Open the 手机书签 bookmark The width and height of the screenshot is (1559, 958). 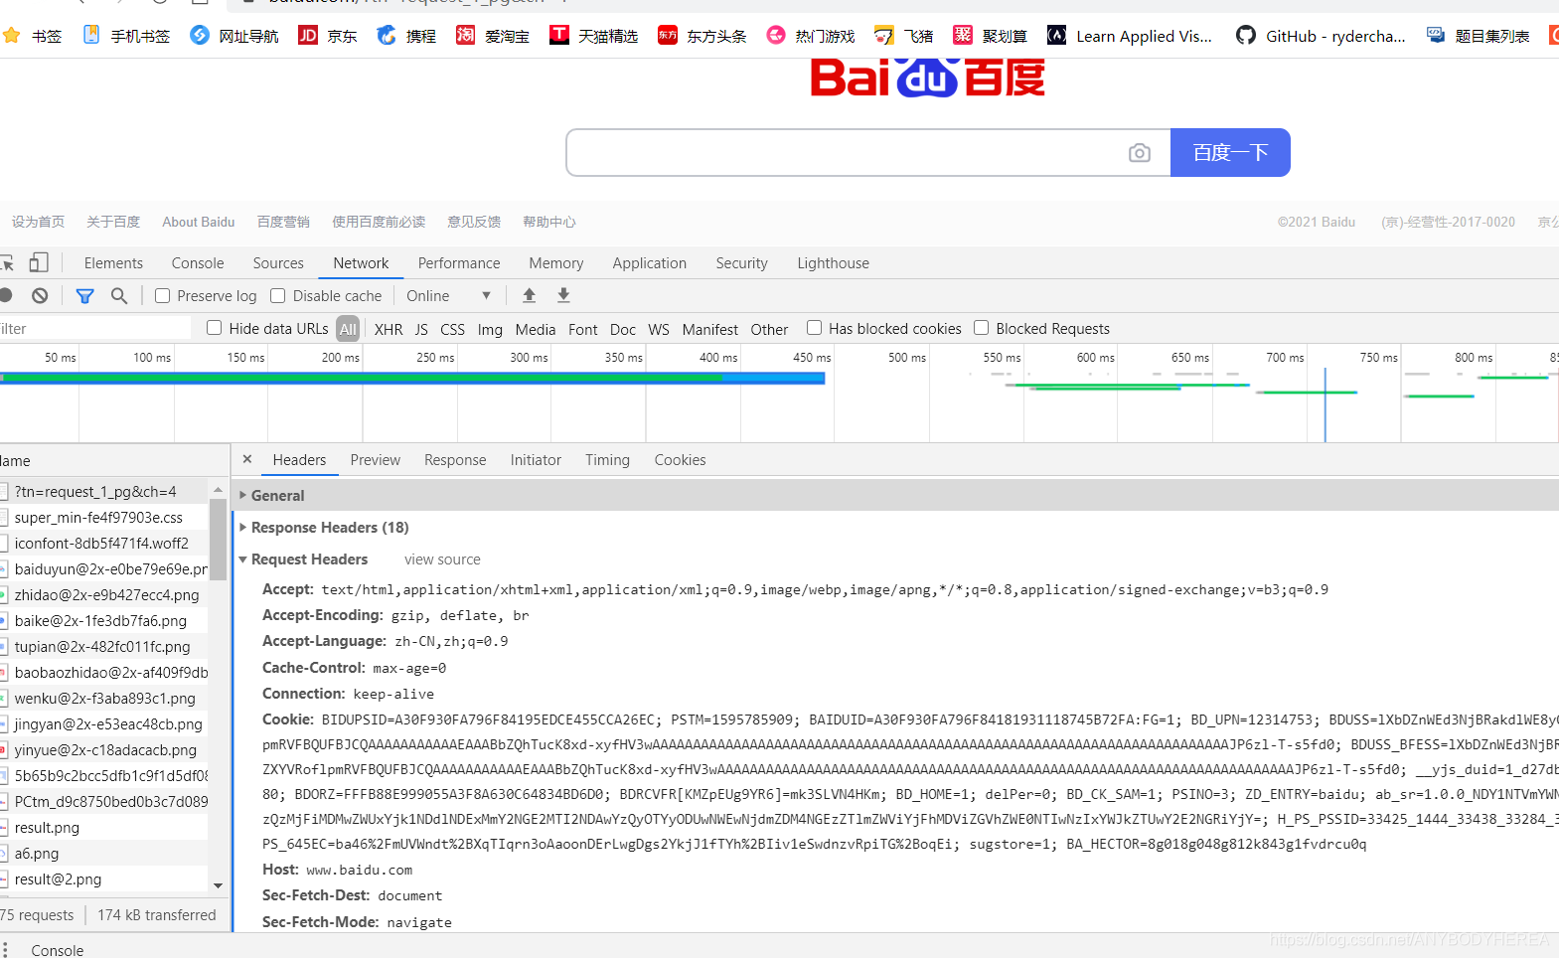pyautogui.click(x=126, y=36)
